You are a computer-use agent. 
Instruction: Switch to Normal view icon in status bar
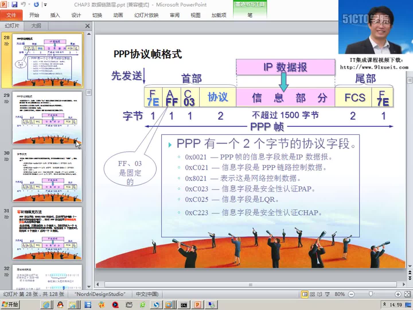coord(305,294)
